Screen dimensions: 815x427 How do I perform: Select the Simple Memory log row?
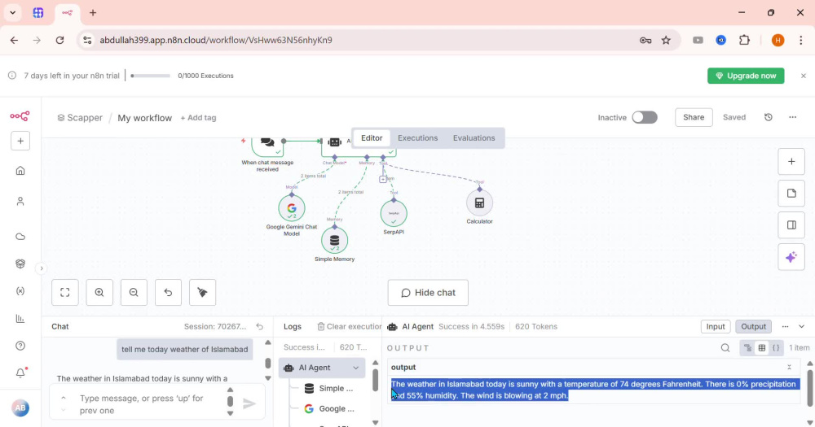[x=328, y=388]
